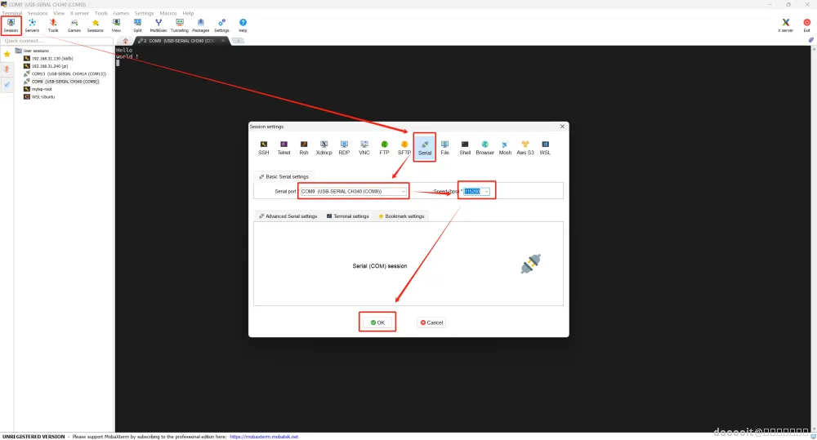Image resolution: width=817 pixels, height=440 pixels.
Task: Choose File session type
Action: pos(444,148)
